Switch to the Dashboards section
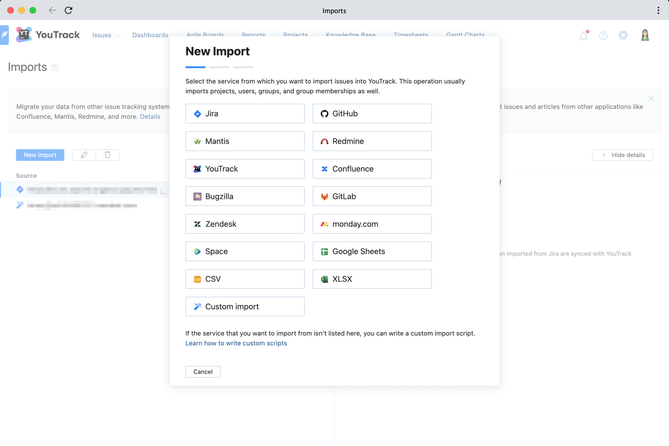The image size is (669, 446). click(150, 35)
